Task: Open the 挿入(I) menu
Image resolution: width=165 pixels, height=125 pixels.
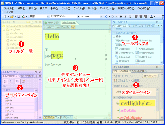Action: point(43,8)
